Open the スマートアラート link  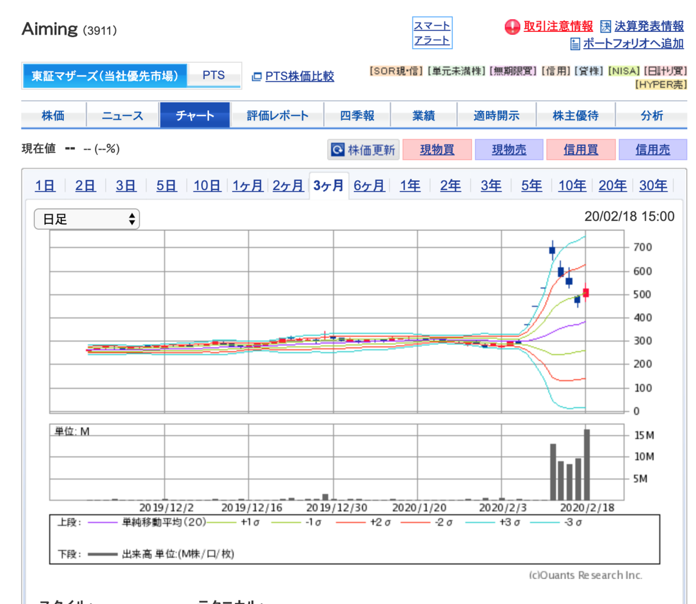(x=432, y=33)
